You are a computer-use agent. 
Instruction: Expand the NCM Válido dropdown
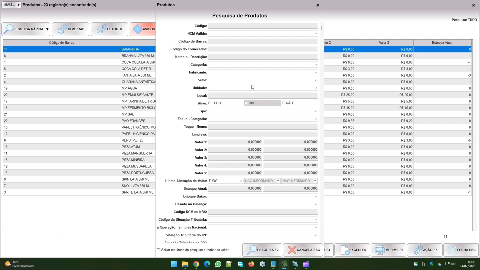[x=315, y=33]
